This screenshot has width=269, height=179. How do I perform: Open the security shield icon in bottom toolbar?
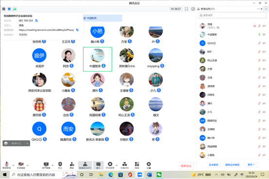point(60,165)
